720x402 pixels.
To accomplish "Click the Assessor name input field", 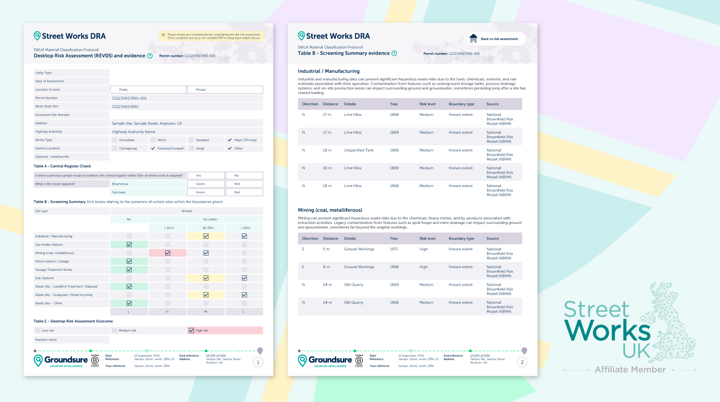I will pos(187,340).
